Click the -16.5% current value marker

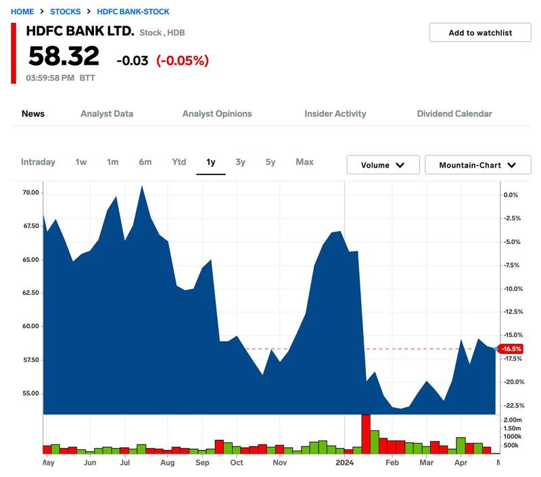pyautogui.click(x=511, y=349)
